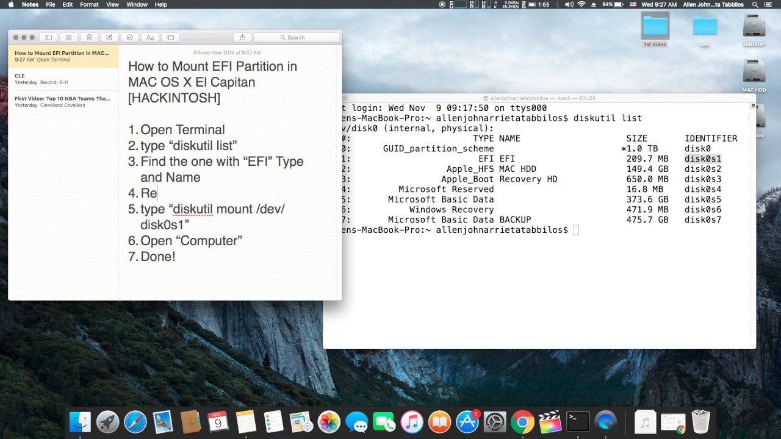781x439 pixels.
Task: Select the 'How to Mount EFI Partition' note
Action: [63, 56]
